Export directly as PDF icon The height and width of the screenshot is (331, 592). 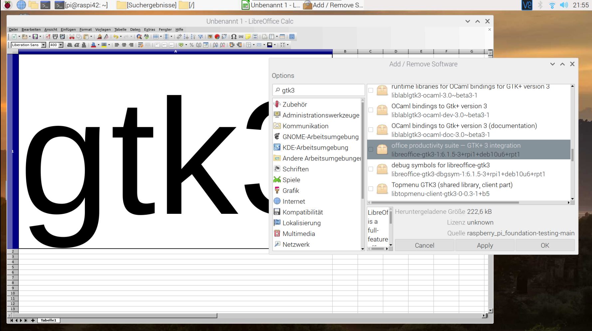click(48, 37)
